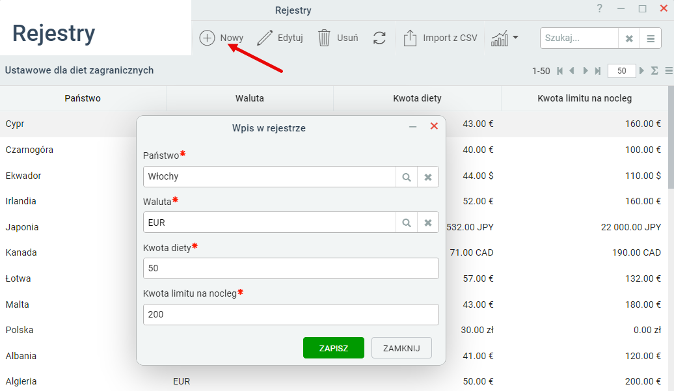Open the search options menu icon
The height and width of the screenshot is (391, 674).
(x=651, y=38)
